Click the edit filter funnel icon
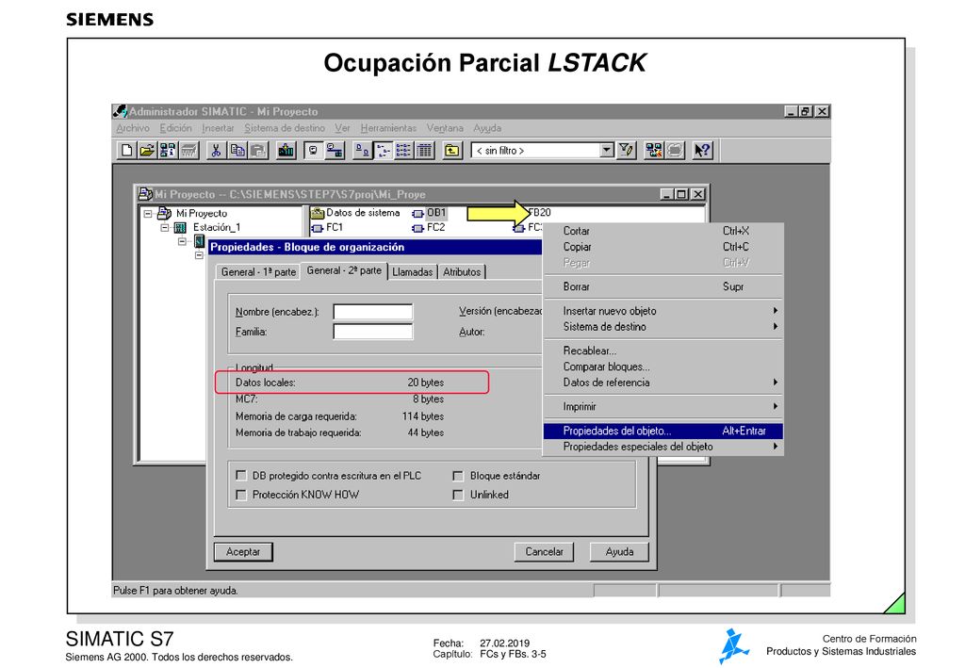Screen dimensions: 965x668 point(627,150)
